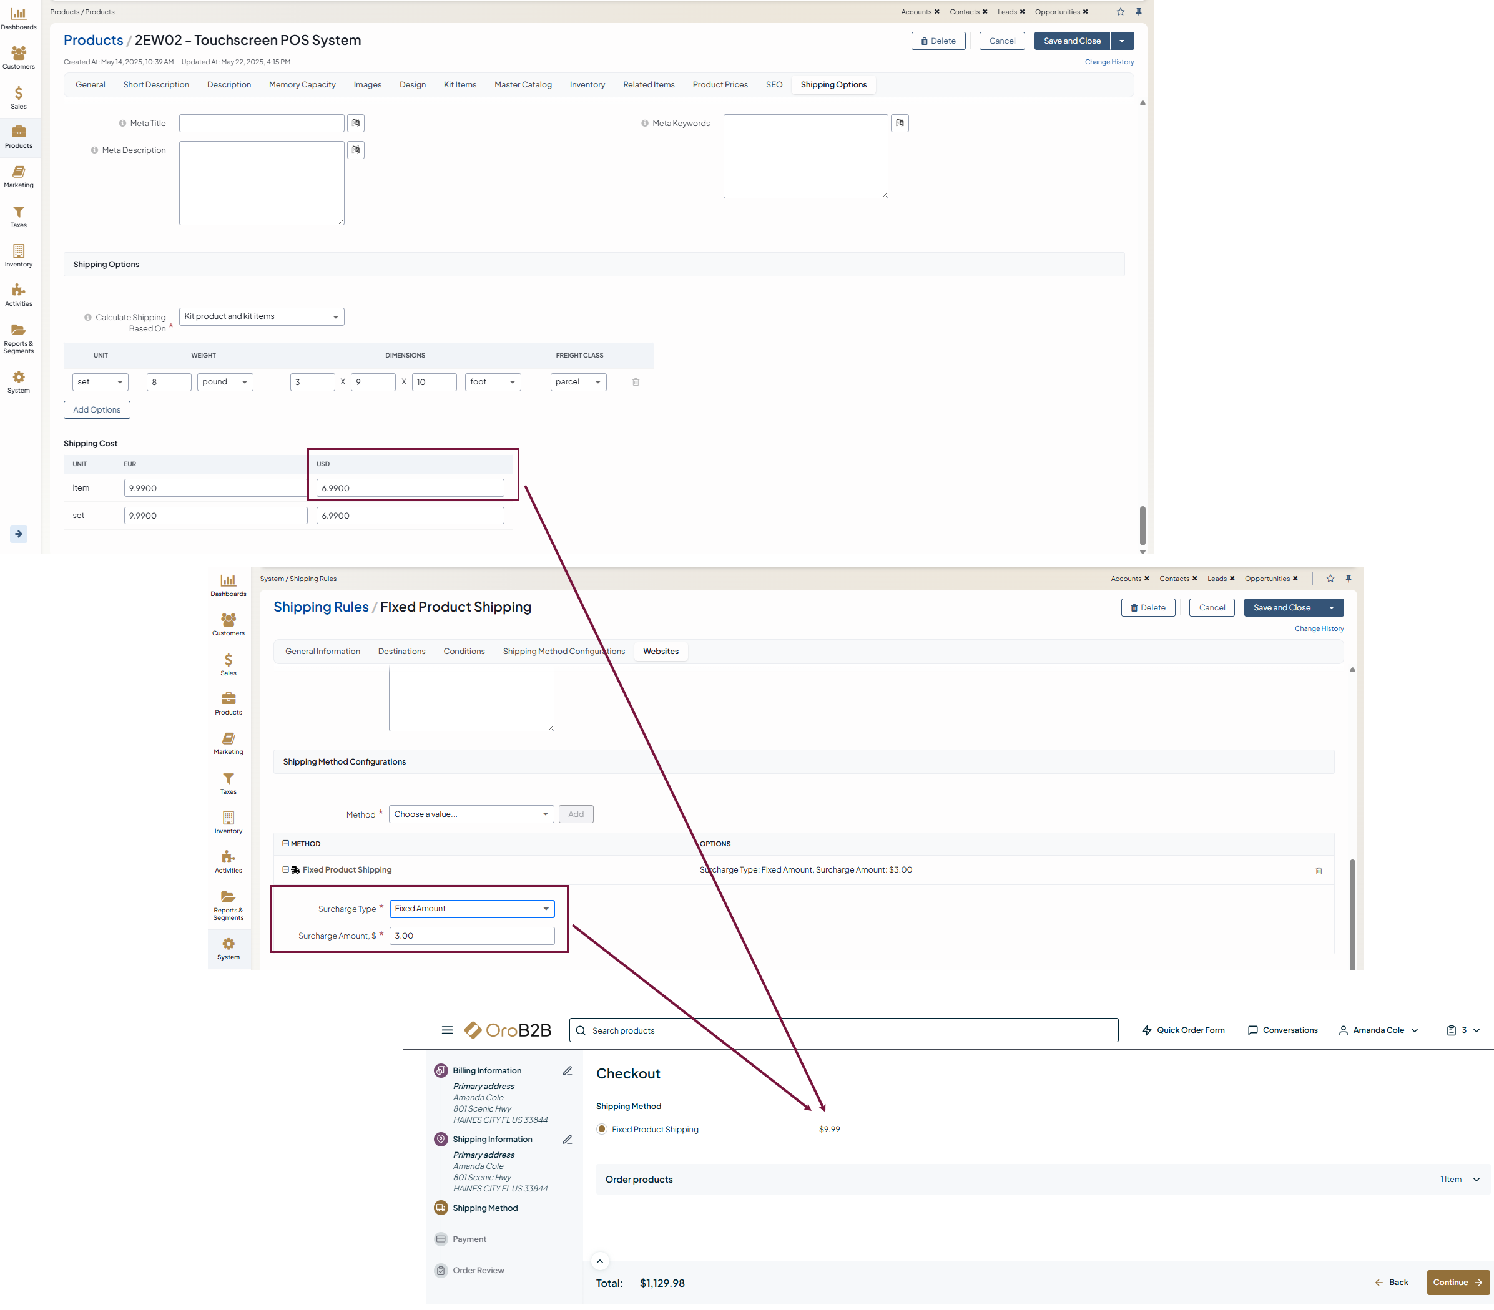Click the Add Options button
The height and width of the screenshot is (1310, 1494).
pos(97,410)
